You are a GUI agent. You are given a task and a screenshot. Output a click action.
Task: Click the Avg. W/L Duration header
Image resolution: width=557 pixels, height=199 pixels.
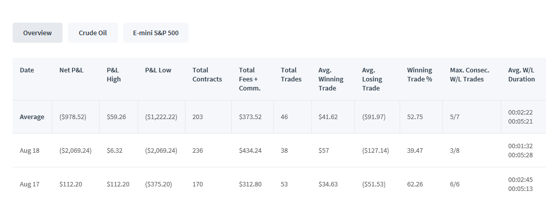[521, 74]
